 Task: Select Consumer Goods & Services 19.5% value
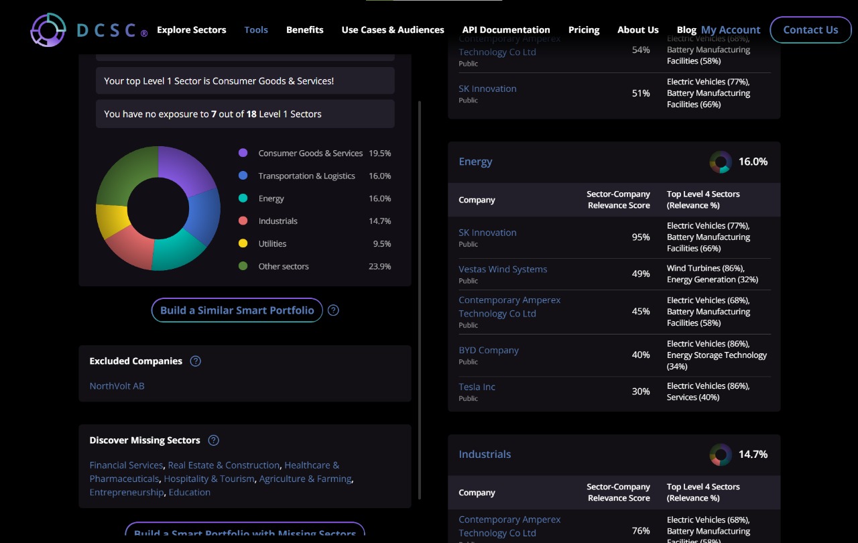[x=379, y=153]
